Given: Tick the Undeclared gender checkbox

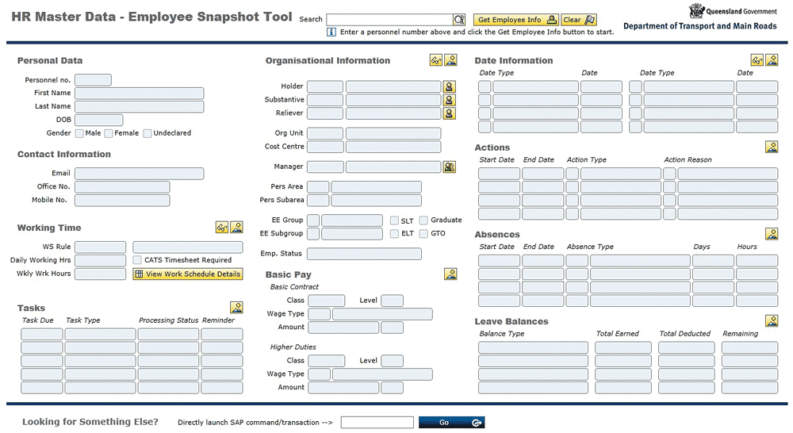Looking at the screenshot, I should 147,133.
